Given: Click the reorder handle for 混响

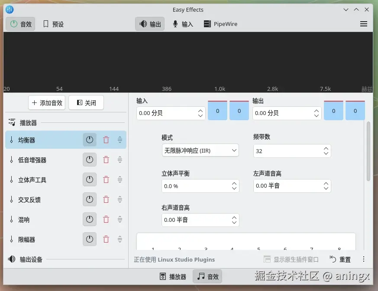Looking at the screenshot, I should click(x=120, y=219).
